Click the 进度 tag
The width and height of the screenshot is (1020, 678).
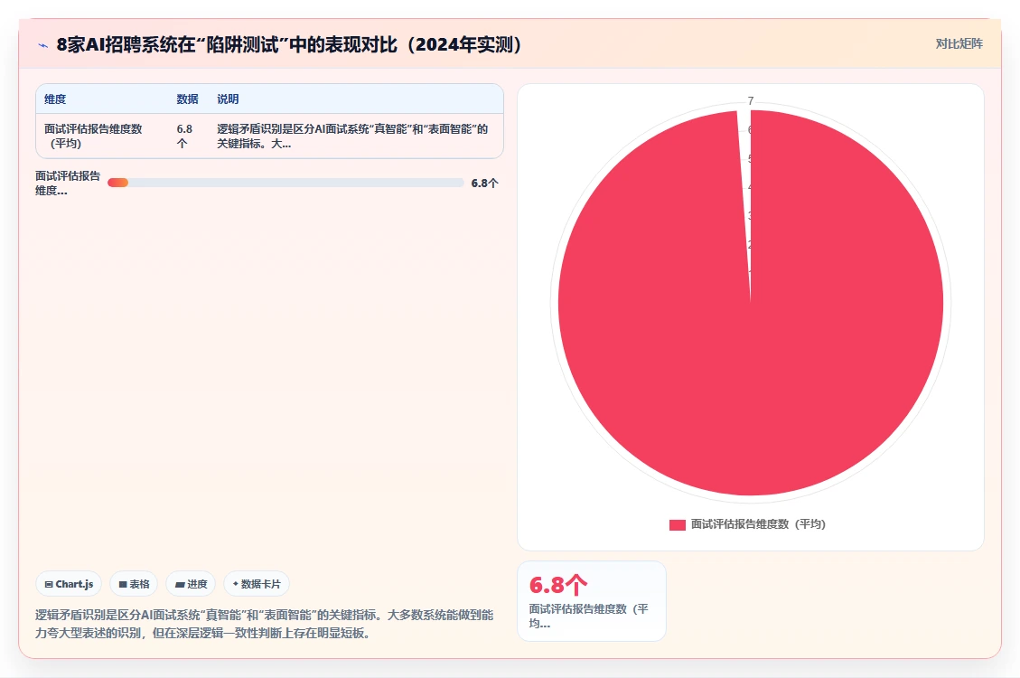pyautogui.click(x=191, y=584)
